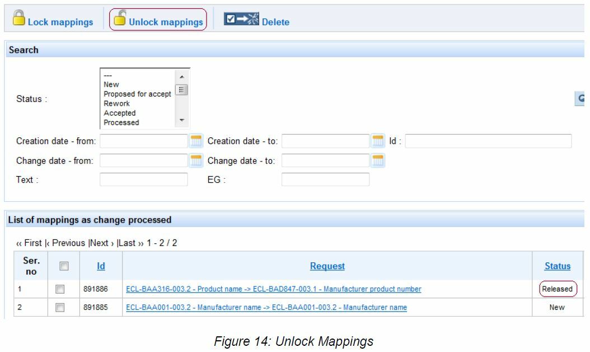The image size is (590, 352).
Task: Click the Lock mappings padlock icon
Action: coord(19,18)
